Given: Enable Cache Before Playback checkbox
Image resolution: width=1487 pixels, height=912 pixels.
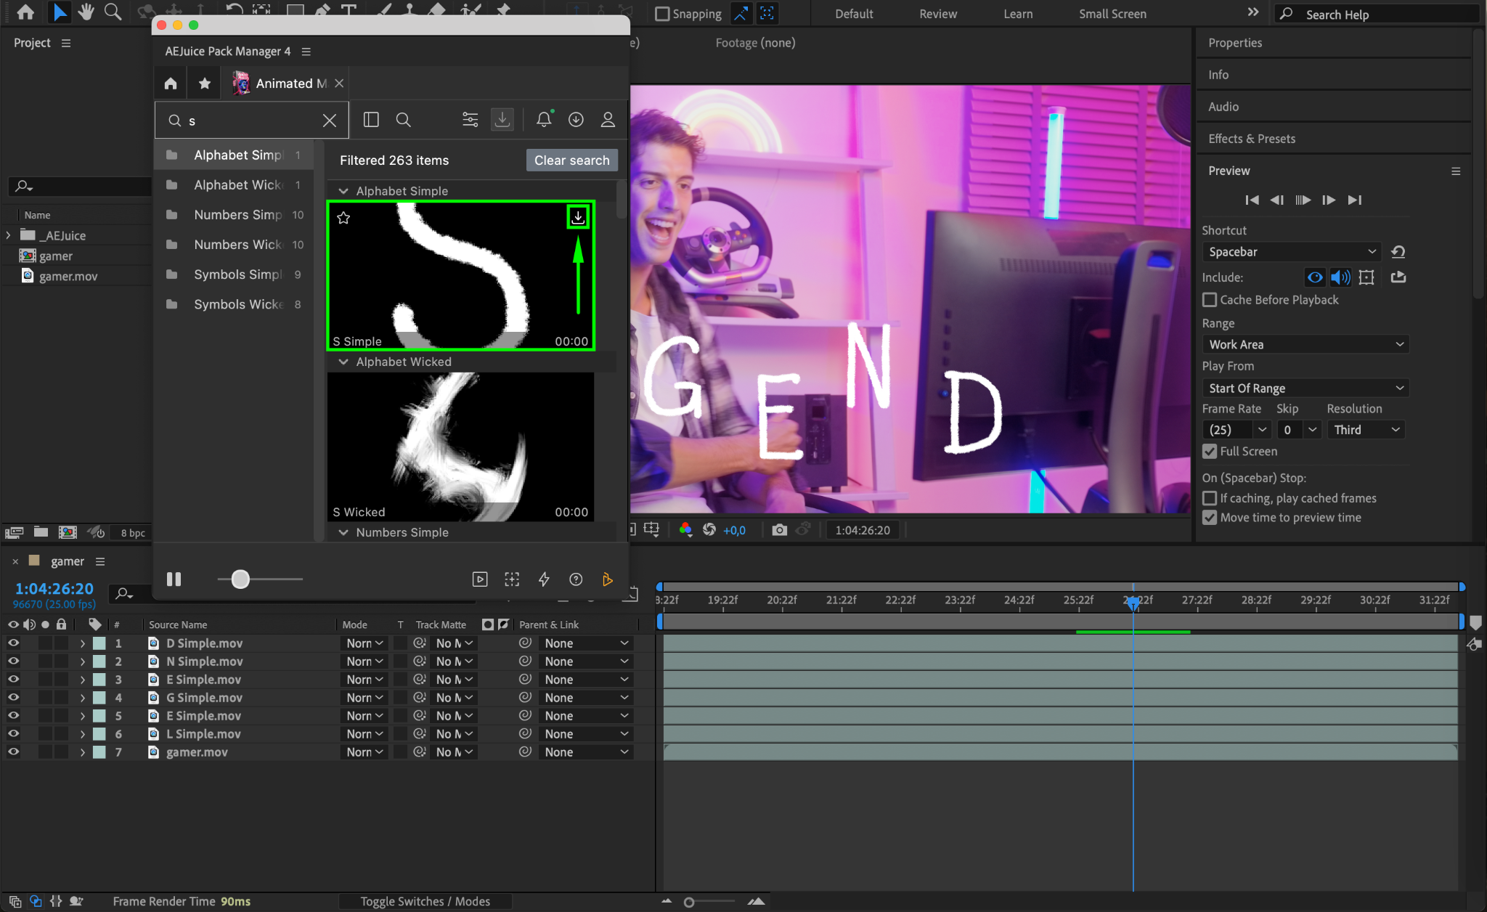Looking at the screenshot, I should (1210, 300).
